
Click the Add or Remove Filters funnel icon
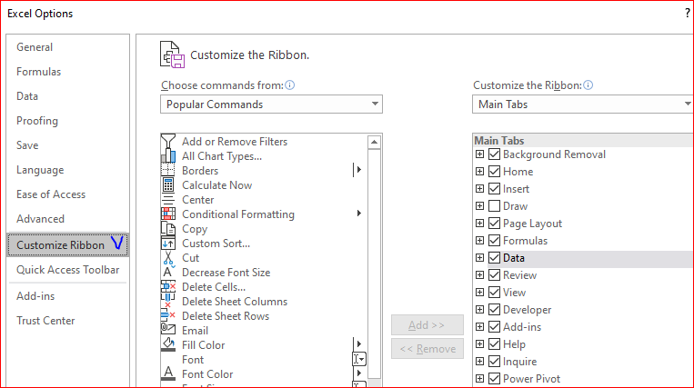pyautogui.click(x=167, y=142)
